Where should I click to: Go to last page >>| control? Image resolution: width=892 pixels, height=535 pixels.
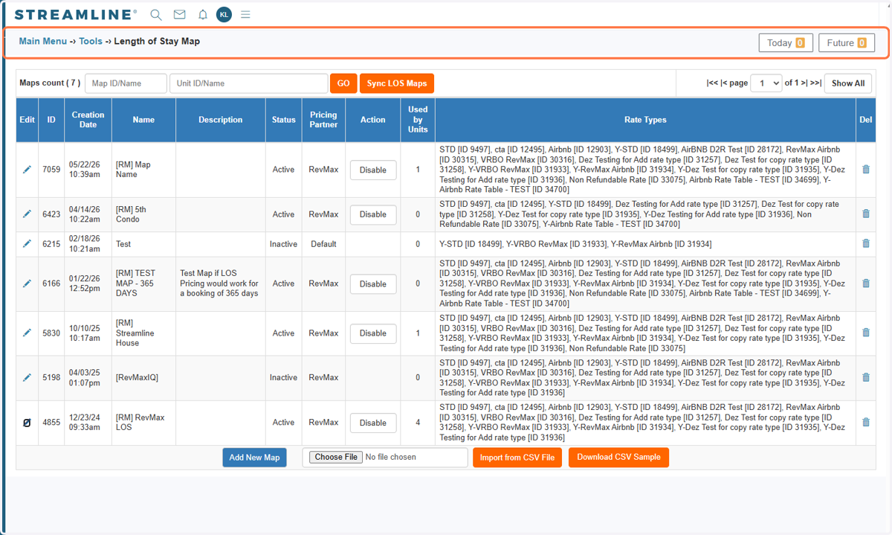[x=815, y=83]
